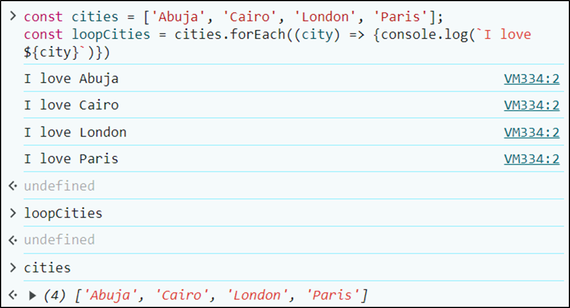
Task: Click 'London' in the array result output
Action: pos(257,296)
